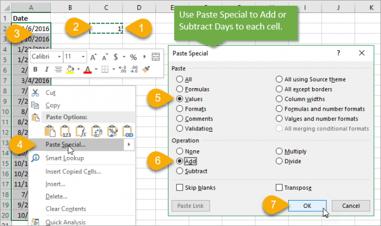Viewport: 381px width, 226px height.
Task: Choose the Paste Formulas (fx) icon
Action: click(82, 131)
